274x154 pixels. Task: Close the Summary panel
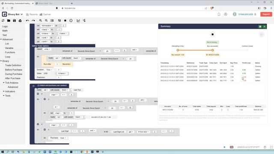pos(265,27)
